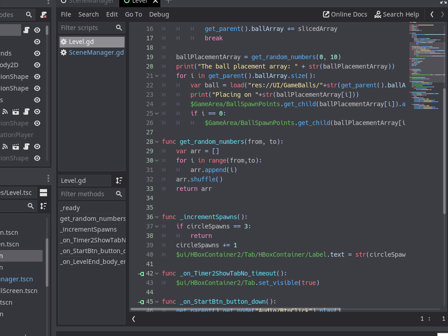Click the magnifier in the Filter methods box
This screenshot has width=448, height=336.
point(119,194)
